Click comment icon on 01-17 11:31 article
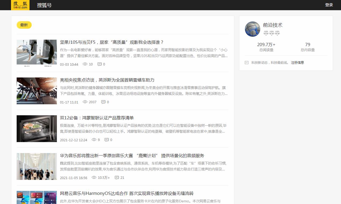The height and width of the screenshot is (204, 341). [x=103, y=102]
